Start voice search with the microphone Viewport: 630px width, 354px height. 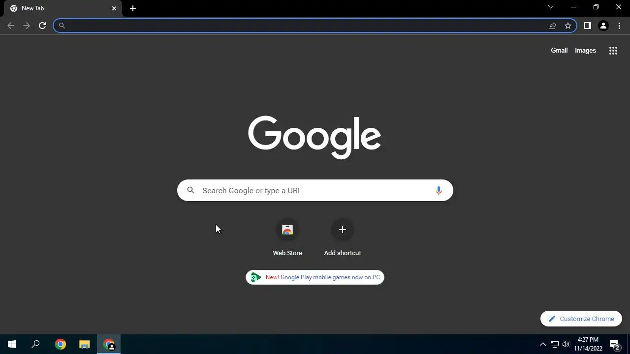click(439, 190)
